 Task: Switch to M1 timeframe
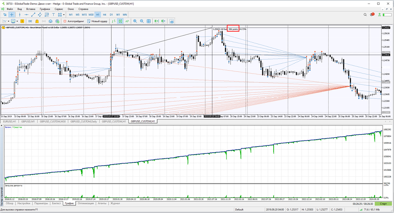[x=71, y=15]
